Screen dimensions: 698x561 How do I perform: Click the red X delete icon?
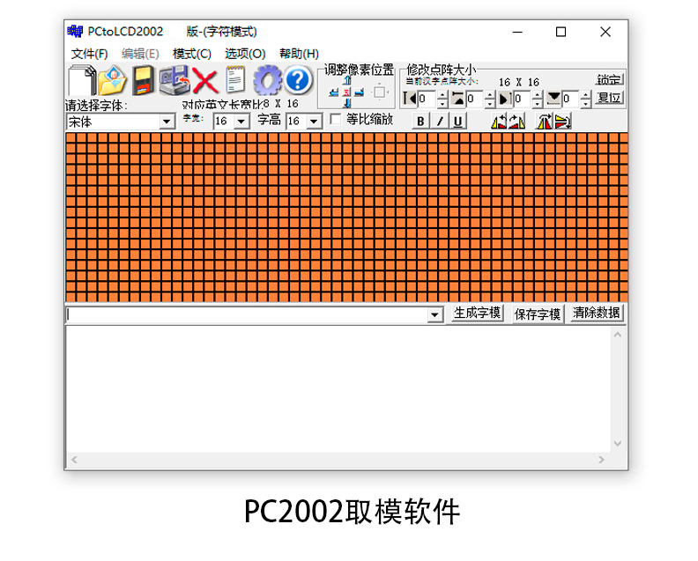[204, 81]
